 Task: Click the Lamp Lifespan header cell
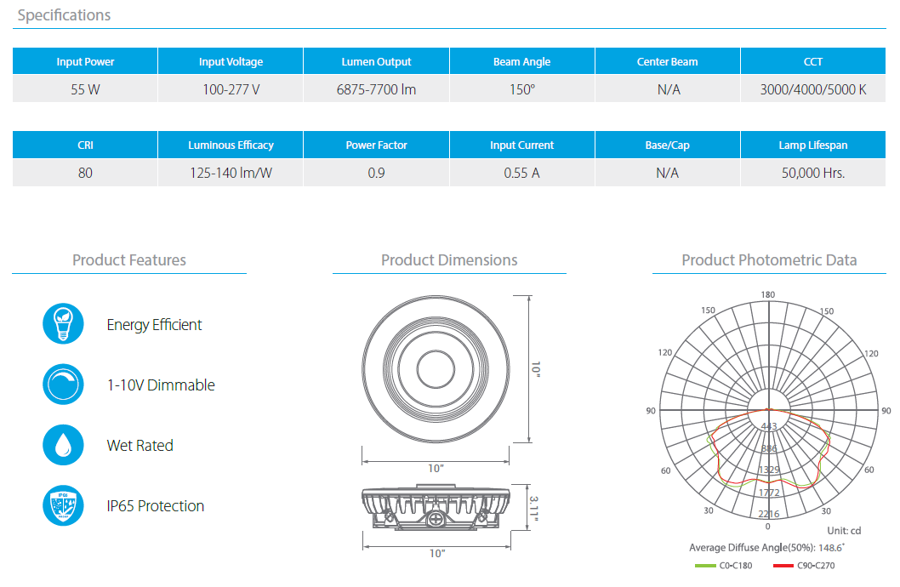point(812,145)
